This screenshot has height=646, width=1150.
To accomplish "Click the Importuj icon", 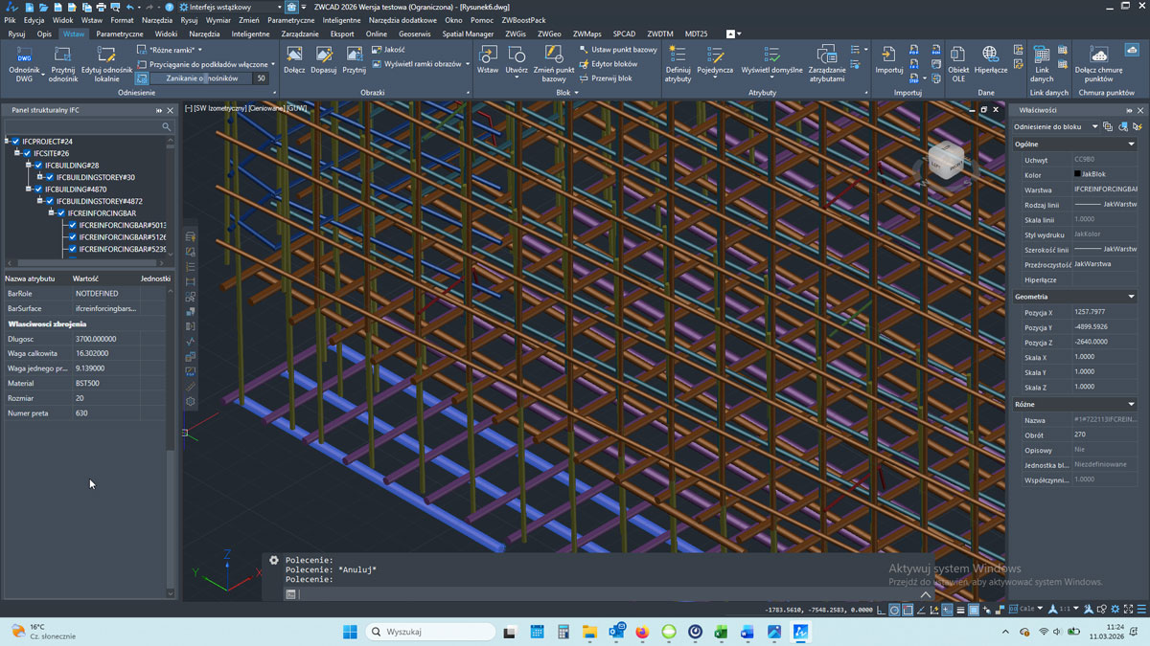I will pyautogui.click(x=888, y=55).
